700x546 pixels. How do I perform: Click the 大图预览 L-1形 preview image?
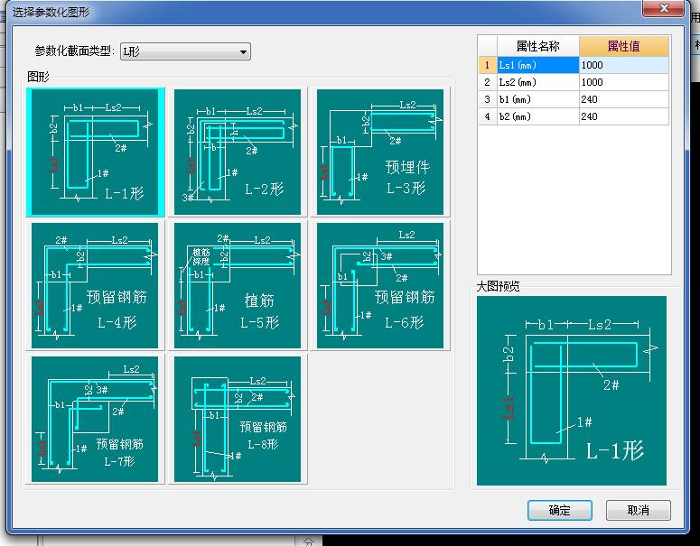(572, 390)
